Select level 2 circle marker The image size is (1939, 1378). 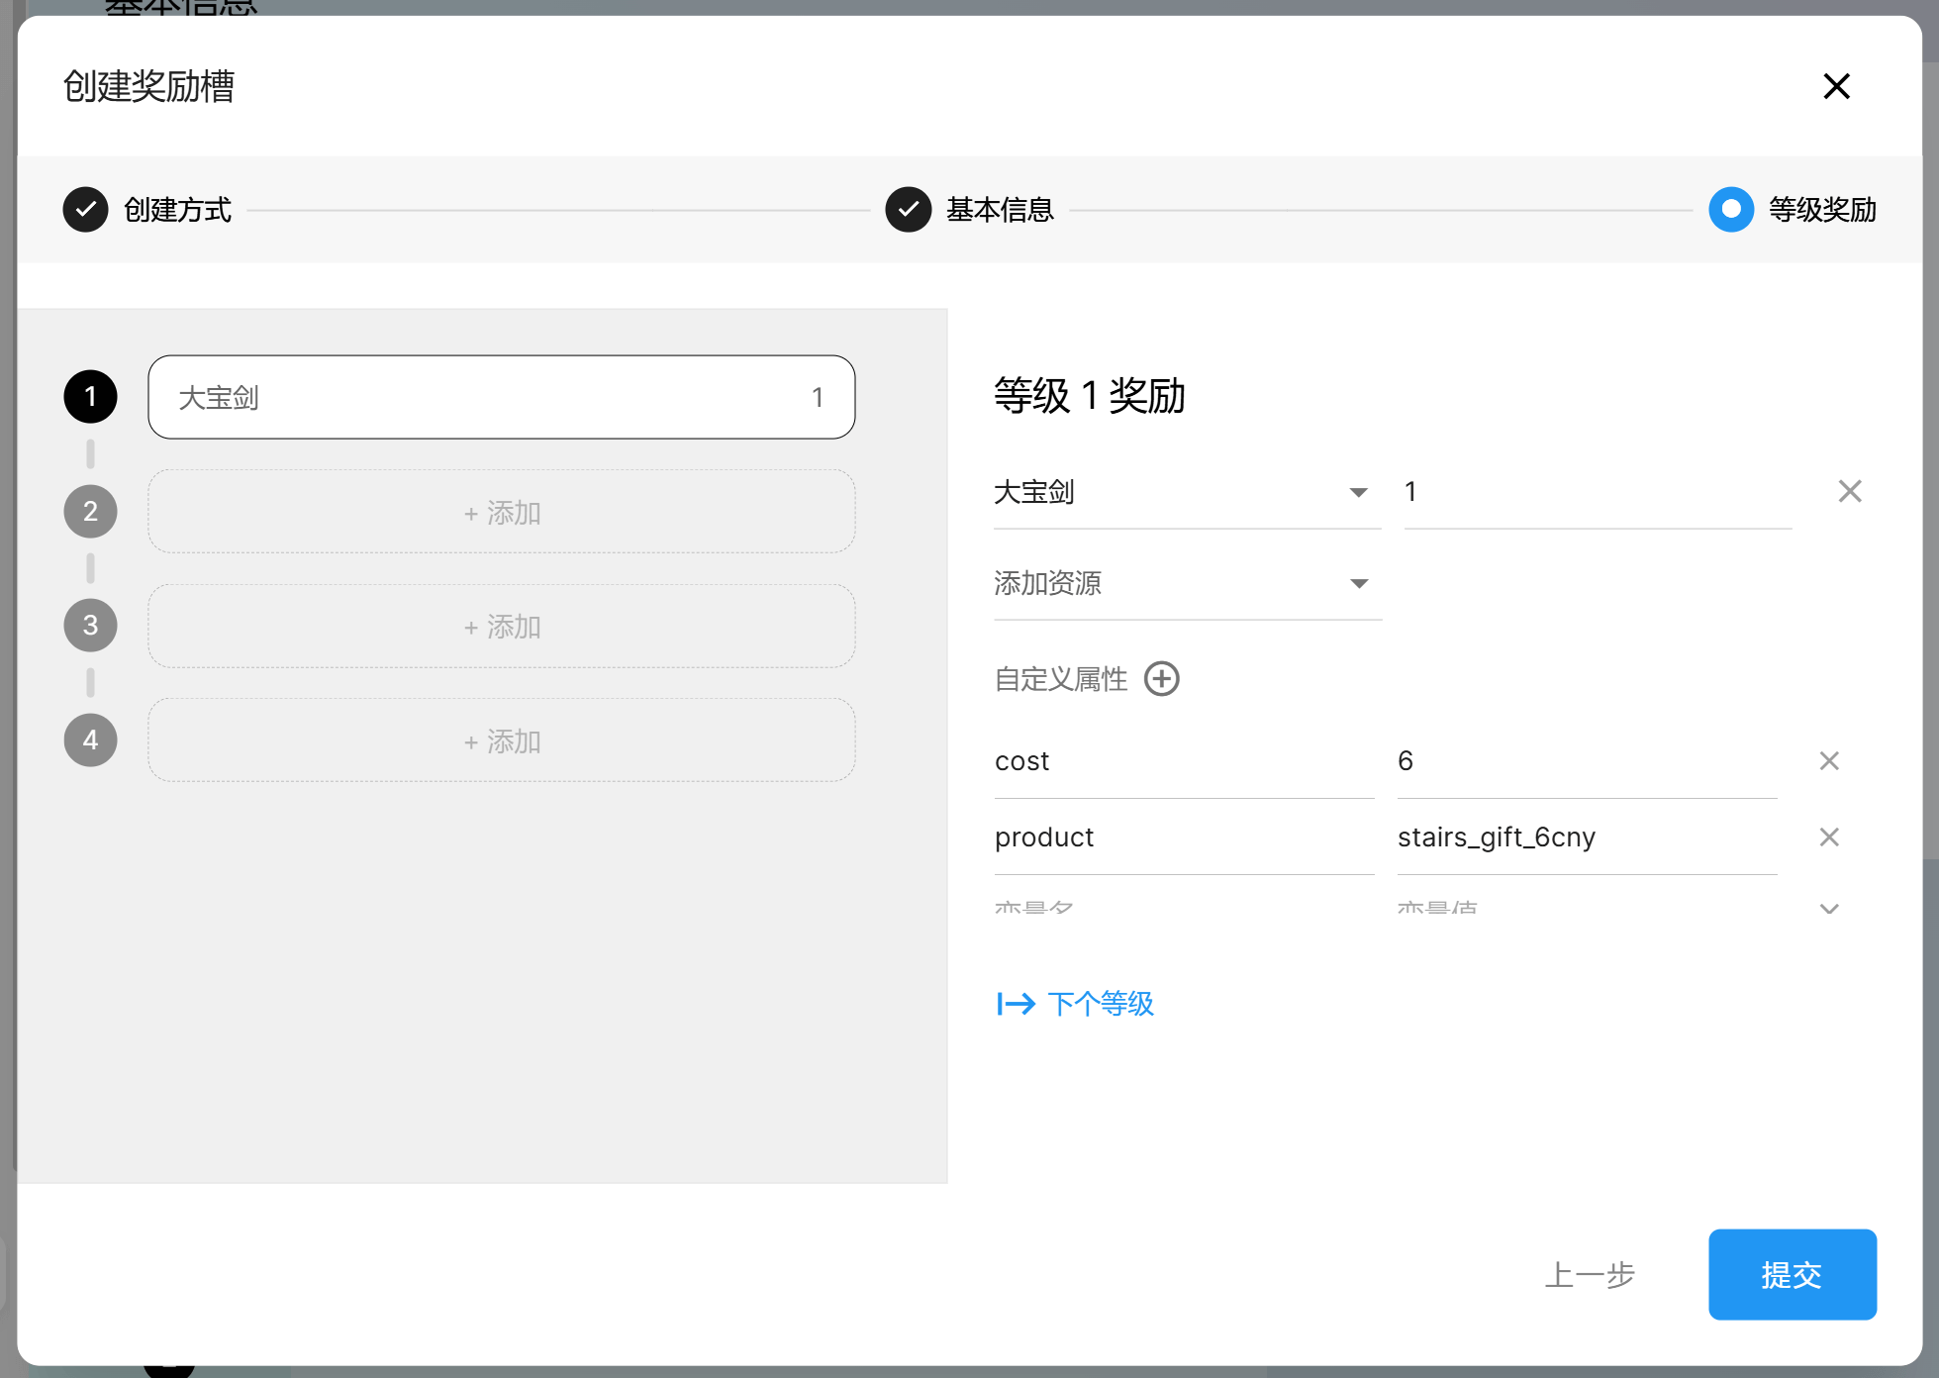pyautogui.click(x=90, y=512)
